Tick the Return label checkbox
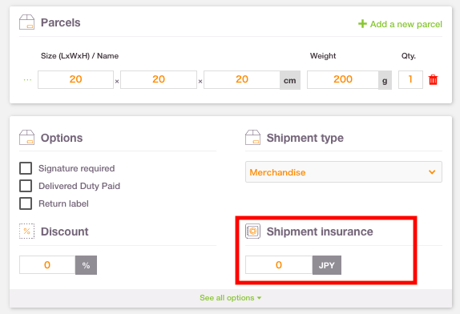Image resolution: width=460 pixels, height=314 pixels. 26,203
